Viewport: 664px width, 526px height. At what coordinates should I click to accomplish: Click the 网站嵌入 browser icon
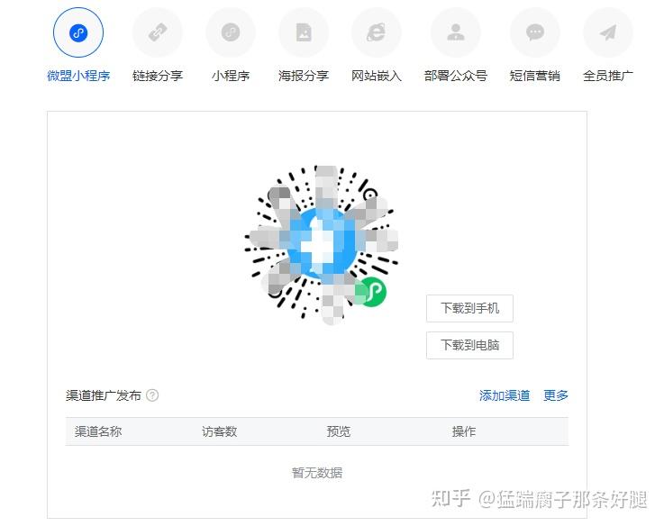pyautogui.click(x=377, y=32)
